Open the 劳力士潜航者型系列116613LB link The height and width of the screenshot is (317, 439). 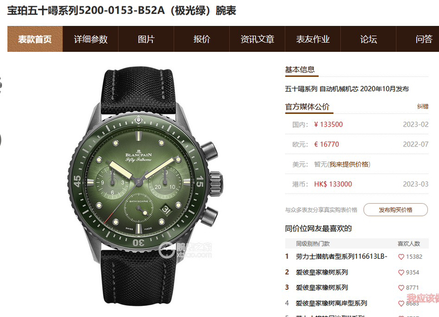pyautogui.click(x=342, y=257)
